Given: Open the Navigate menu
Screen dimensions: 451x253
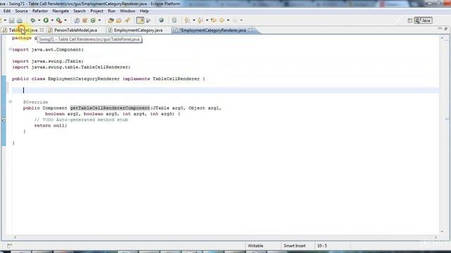Looking at the screenshot, I should coord(61,11).
